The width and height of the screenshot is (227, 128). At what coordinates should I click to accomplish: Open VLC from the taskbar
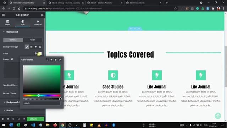click(x=99, y=125)
